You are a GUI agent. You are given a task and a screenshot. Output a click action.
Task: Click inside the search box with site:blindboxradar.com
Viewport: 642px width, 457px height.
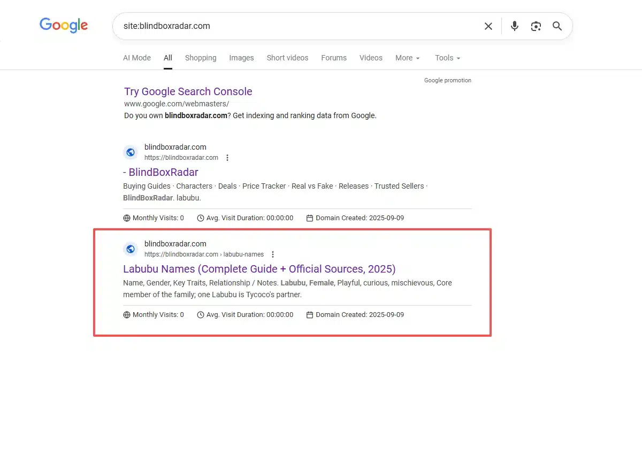[x=294, y=26]
